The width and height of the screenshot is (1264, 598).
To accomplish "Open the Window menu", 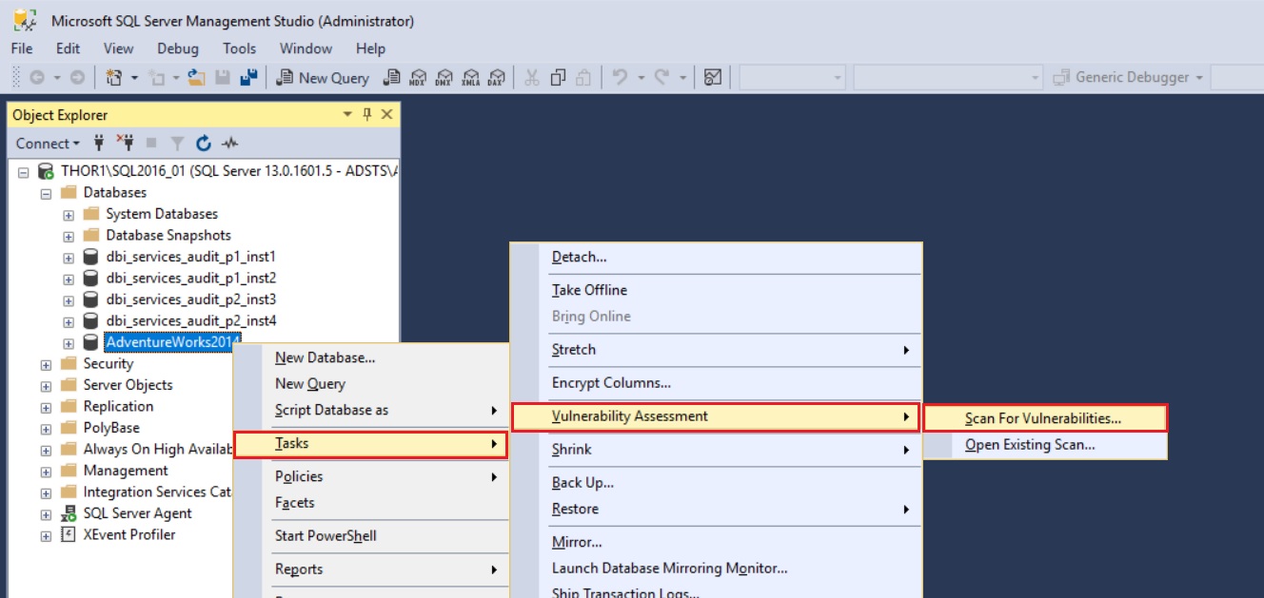I will 306,48.
